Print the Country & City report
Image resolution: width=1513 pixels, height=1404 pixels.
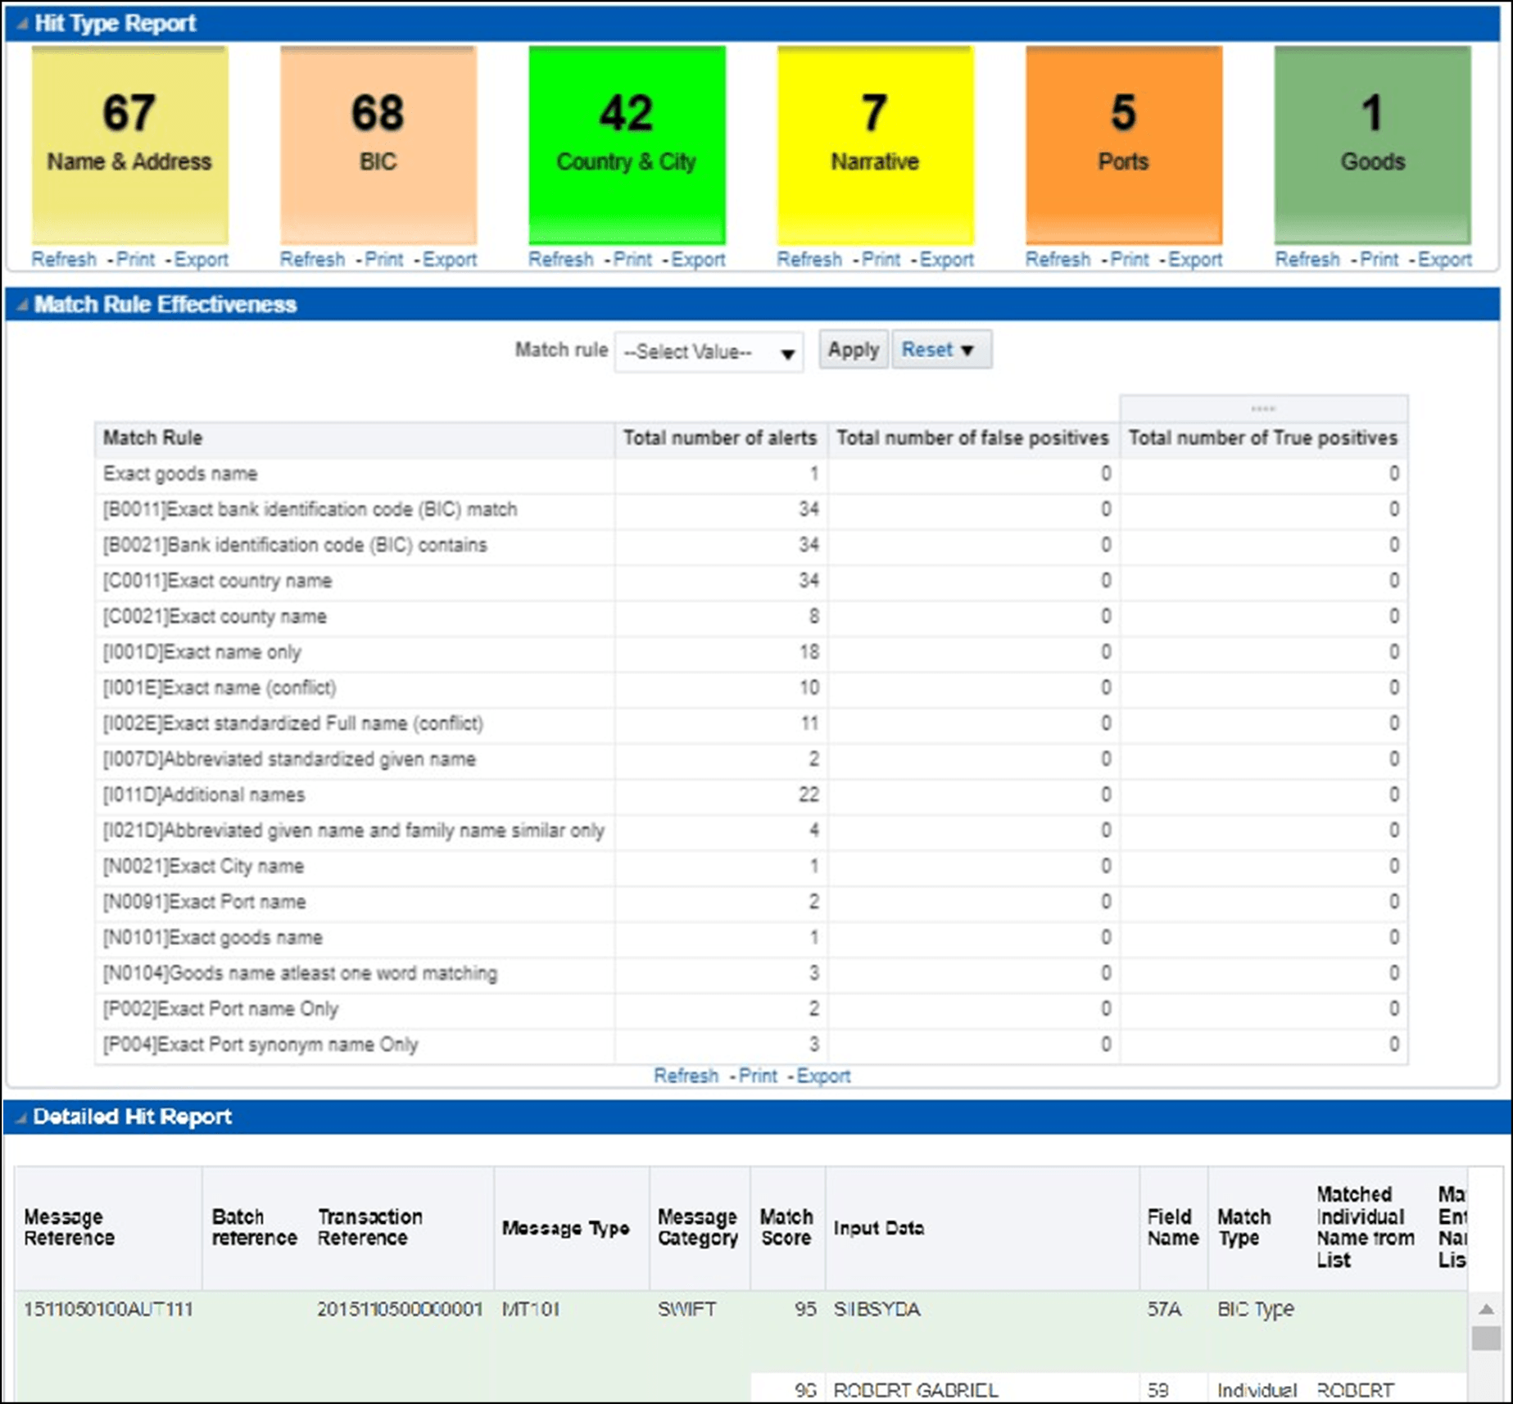pos(634,260)
